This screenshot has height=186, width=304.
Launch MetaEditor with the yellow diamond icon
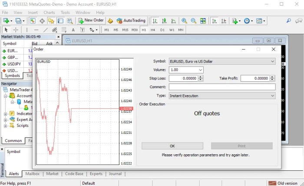tap(110, 21)
